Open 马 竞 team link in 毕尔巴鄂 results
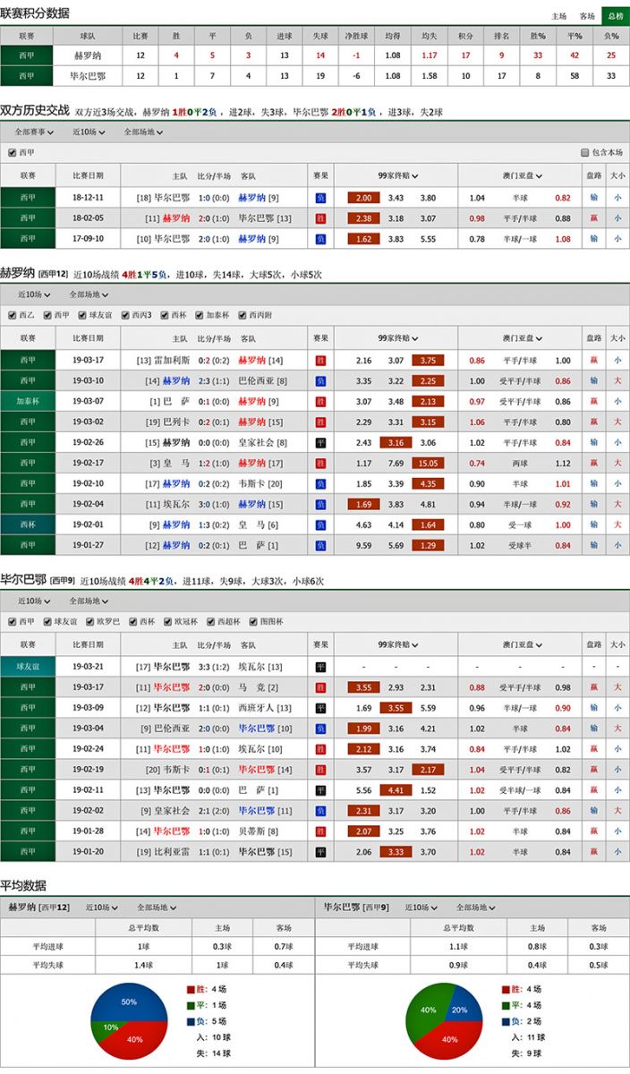 click(x=251, y=687)
